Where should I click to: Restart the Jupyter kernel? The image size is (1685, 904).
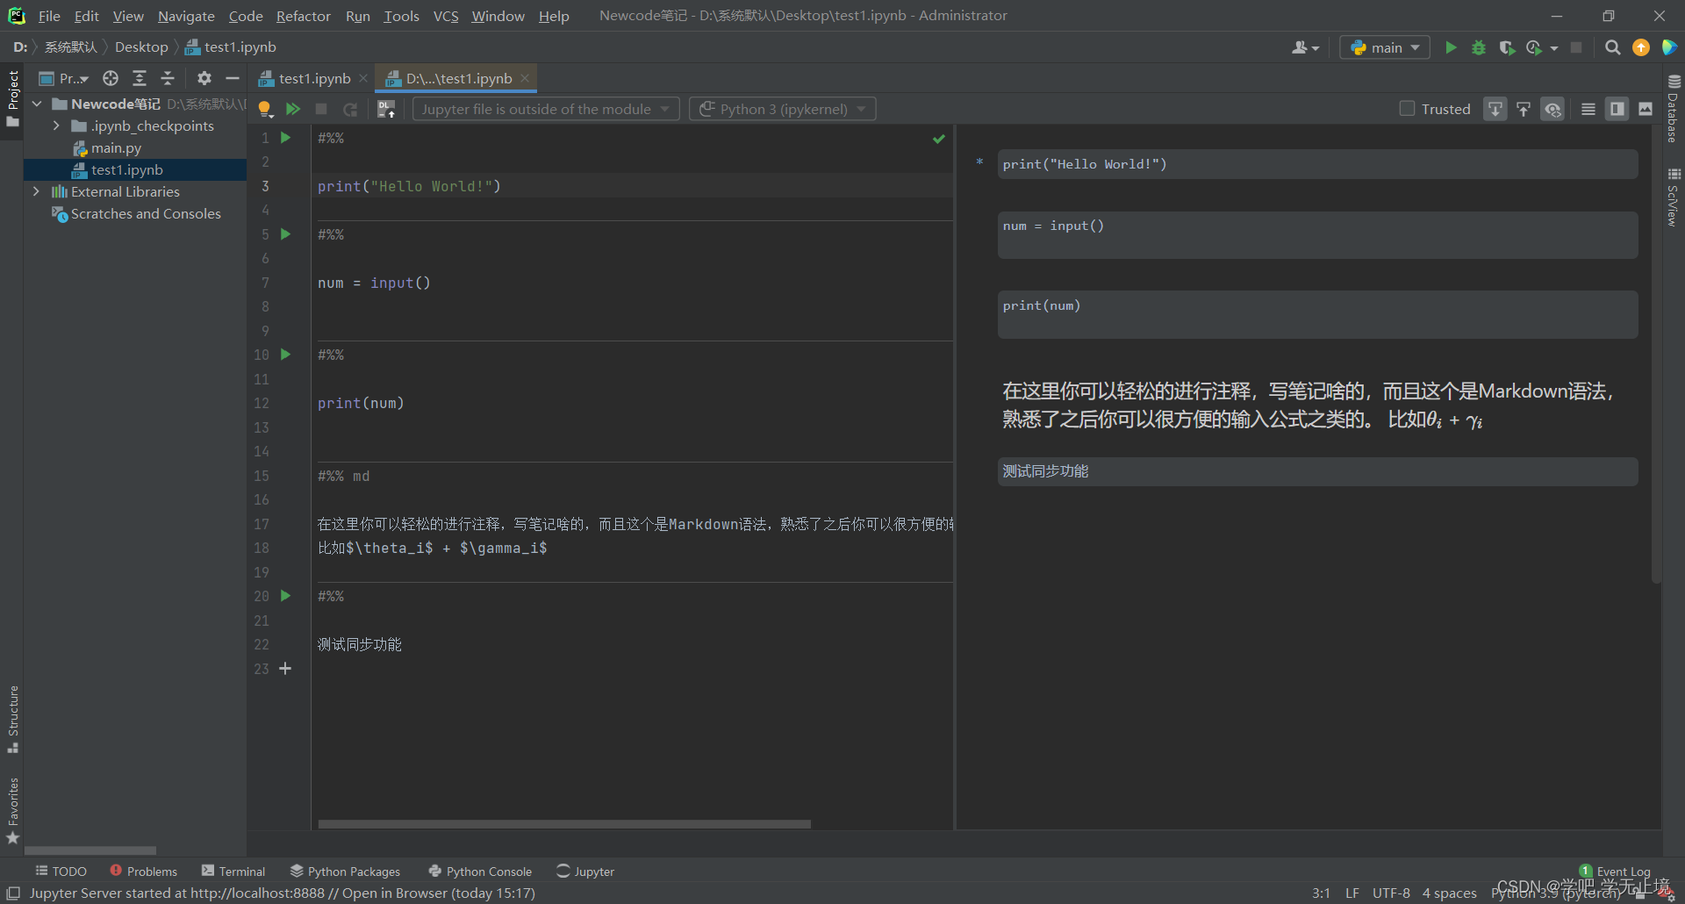[350, 109]
